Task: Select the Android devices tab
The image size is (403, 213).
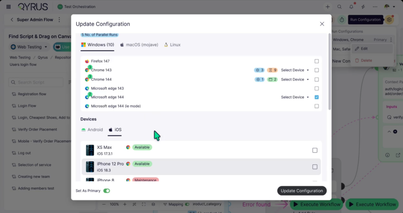Action: [92, 130]
